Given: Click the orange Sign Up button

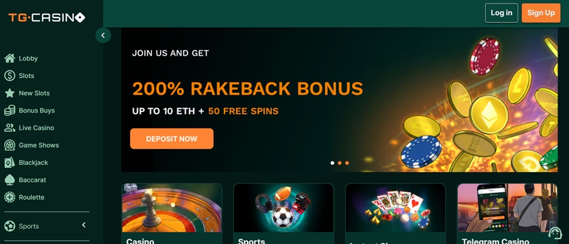Looking at the screenshot, I should click(541, 13).
